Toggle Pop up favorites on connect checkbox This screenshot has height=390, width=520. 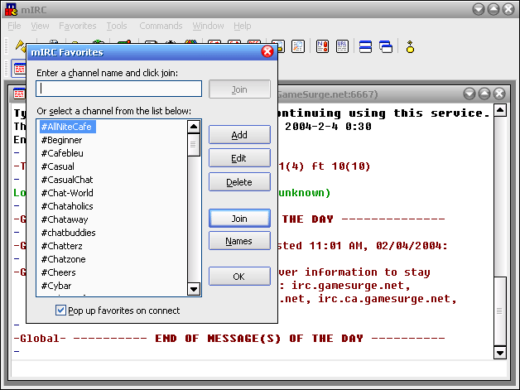60,310
